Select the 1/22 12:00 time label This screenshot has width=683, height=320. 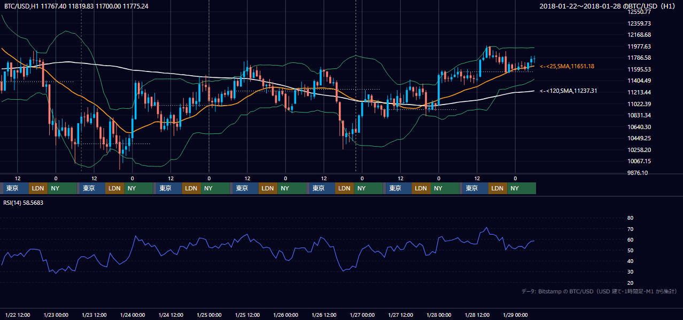click(x=17, y=315)
